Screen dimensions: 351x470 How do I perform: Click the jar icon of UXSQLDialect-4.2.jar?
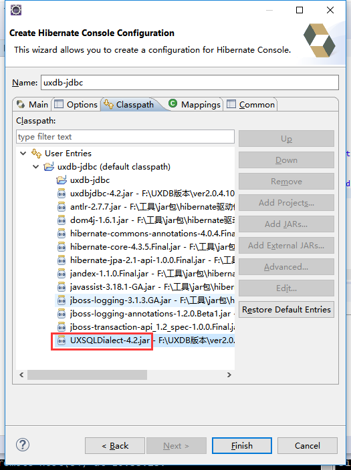pos(62,340)
